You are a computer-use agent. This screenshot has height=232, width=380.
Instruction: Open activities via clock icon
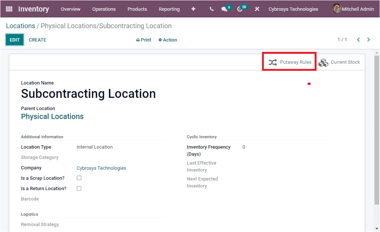coord(240,10)
